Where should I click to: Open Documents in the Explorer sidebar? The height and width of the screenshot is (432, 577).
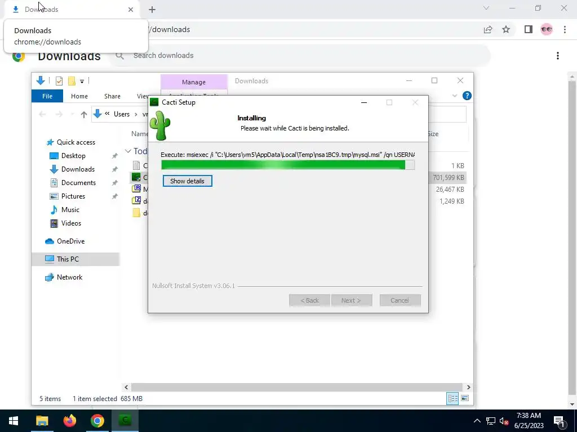(78, 183)
